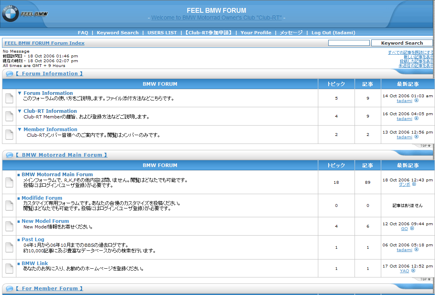Image resolution: width=435 pixels, height=295 pixels.
Task: Click the folder icon in the Past Log row
Action: (10, 247)
